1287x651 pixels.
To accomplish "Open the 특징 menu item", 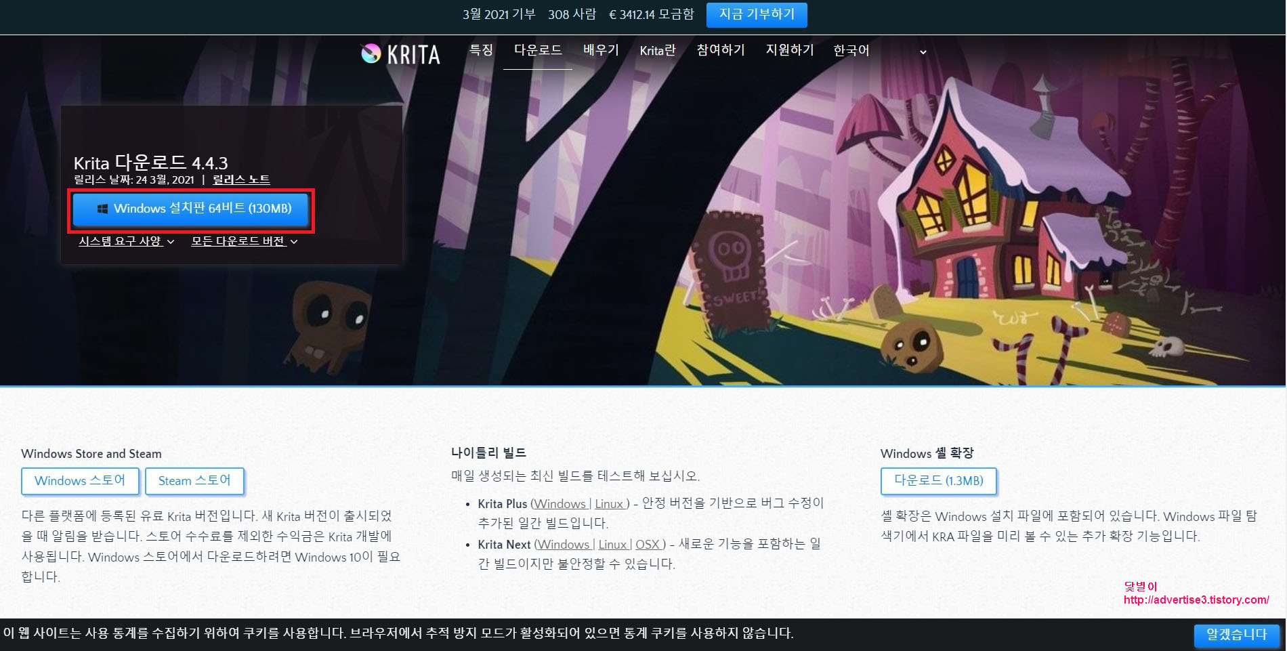I will (481, 50).
